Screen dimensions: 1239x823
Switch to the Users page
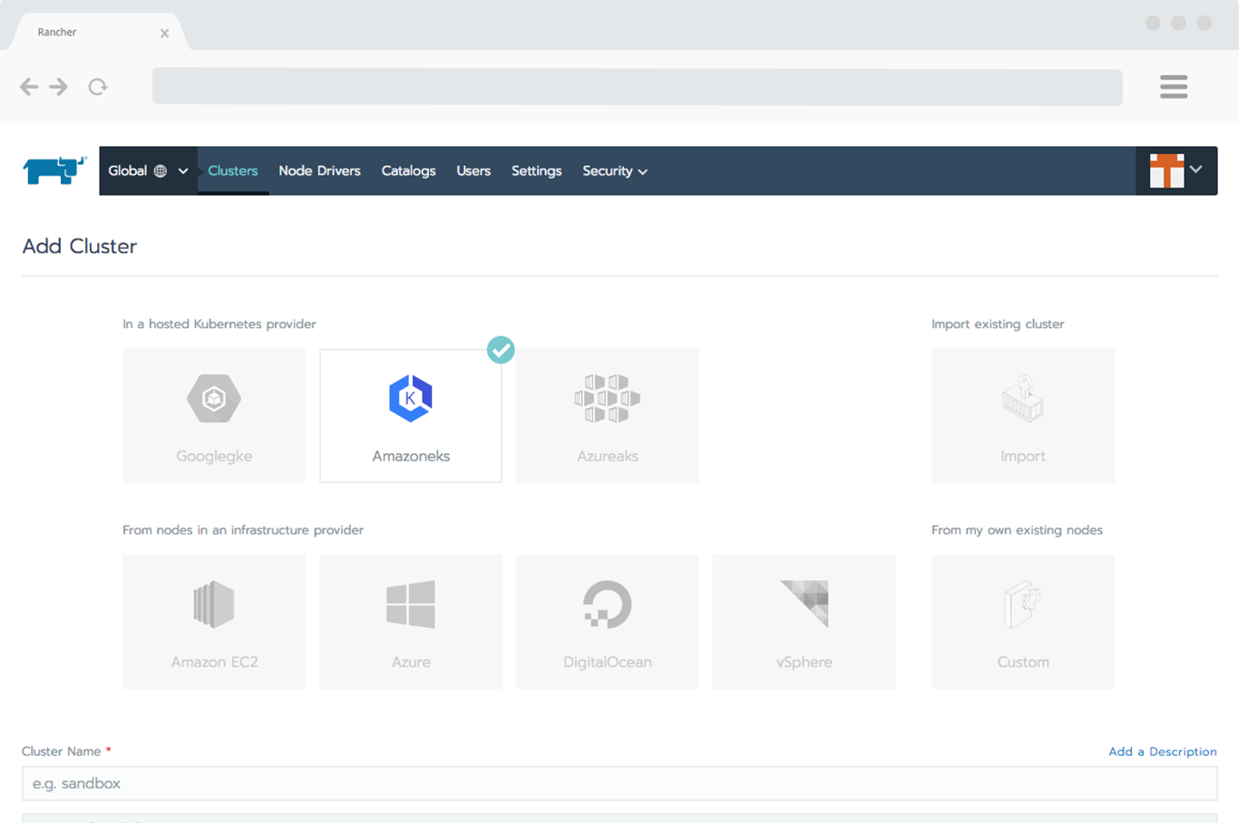473,170
